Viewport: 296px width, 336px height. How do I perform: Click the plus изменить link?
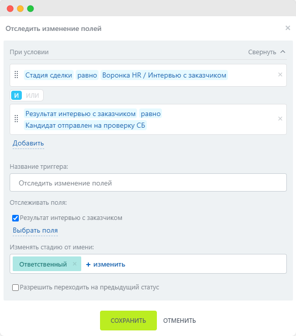click(106, 264)
